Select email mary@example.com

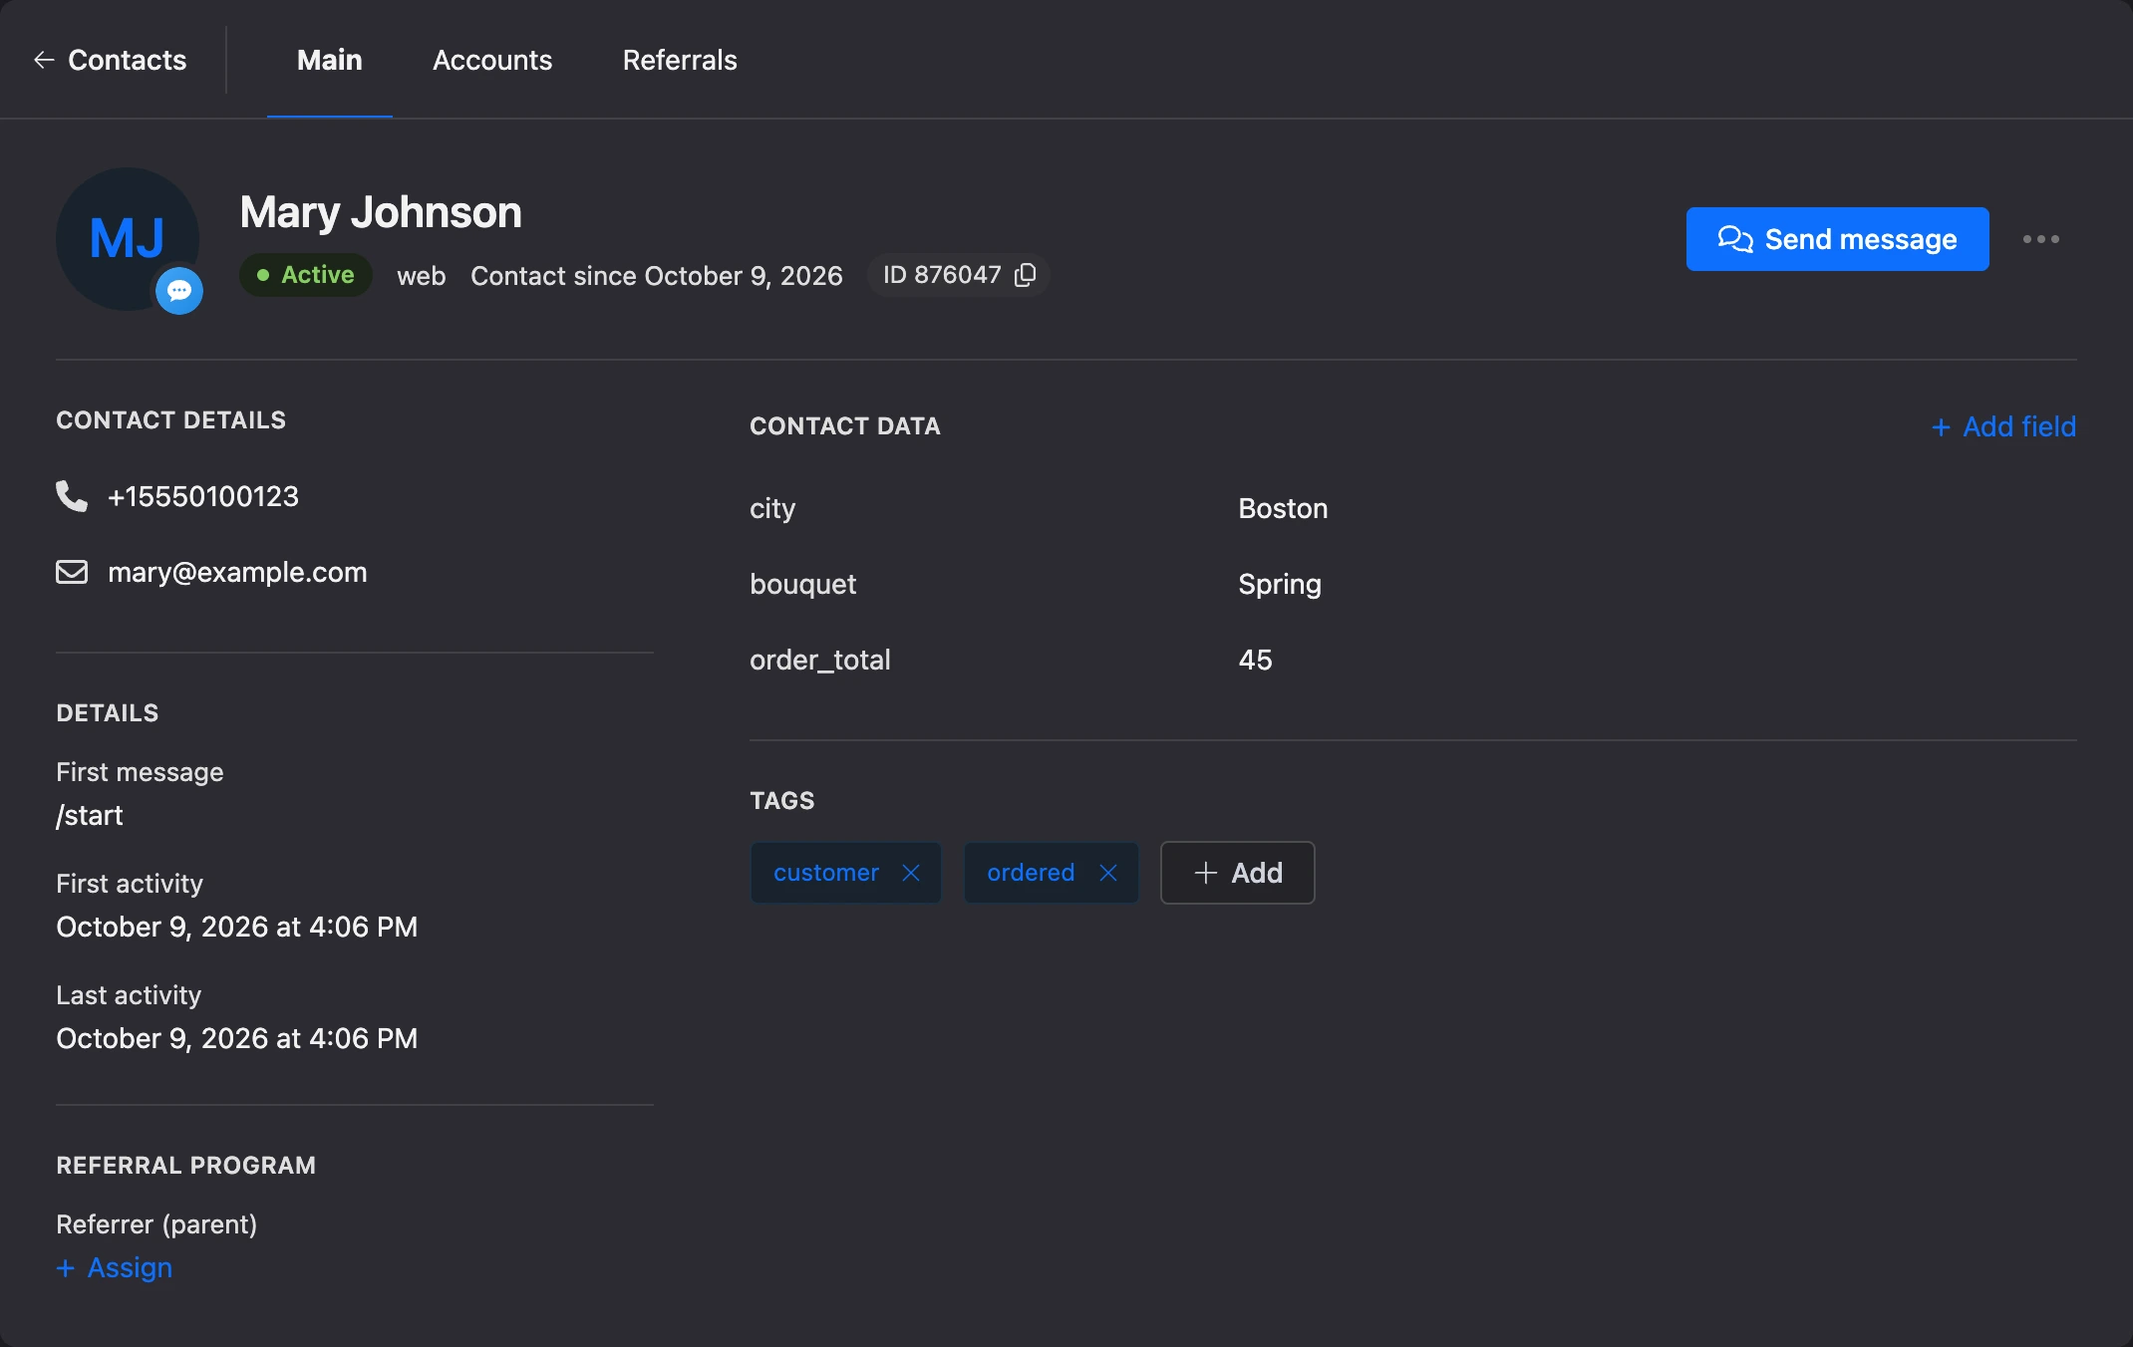pos(237,572)
